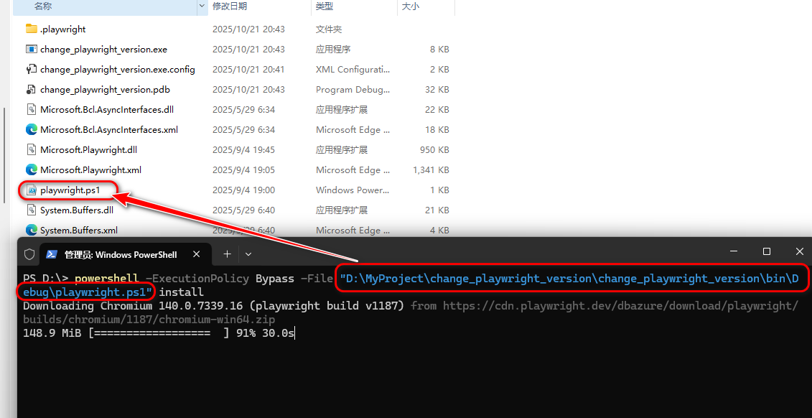Click the Program Debug type cell
The image size is (812, 418).
[353, 90]
